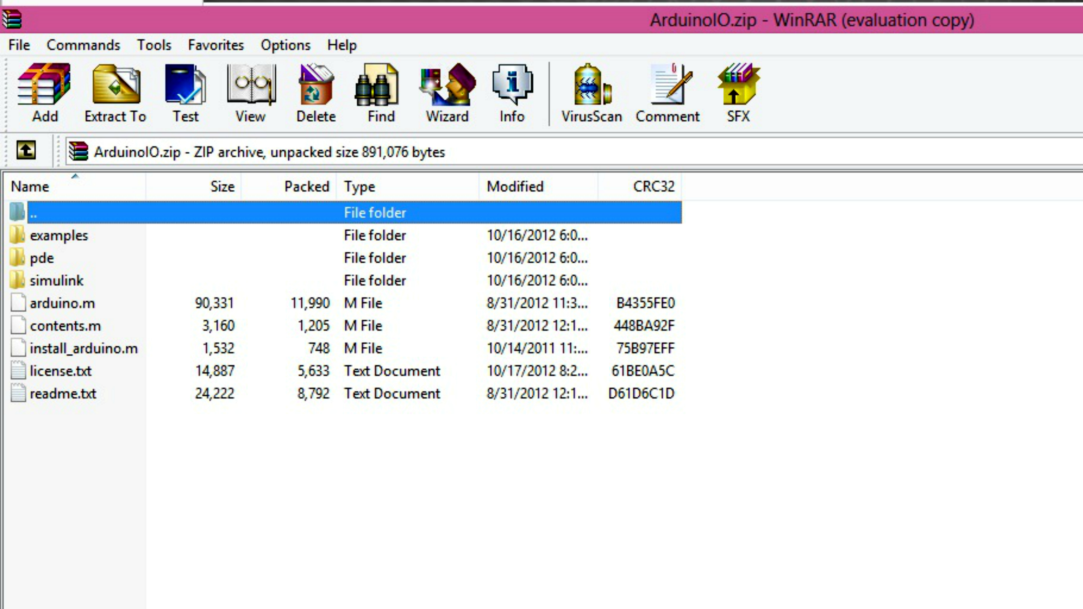Sort by Packed column header
The width and height of the screenshot is (1083, 609).
point(289,186)
